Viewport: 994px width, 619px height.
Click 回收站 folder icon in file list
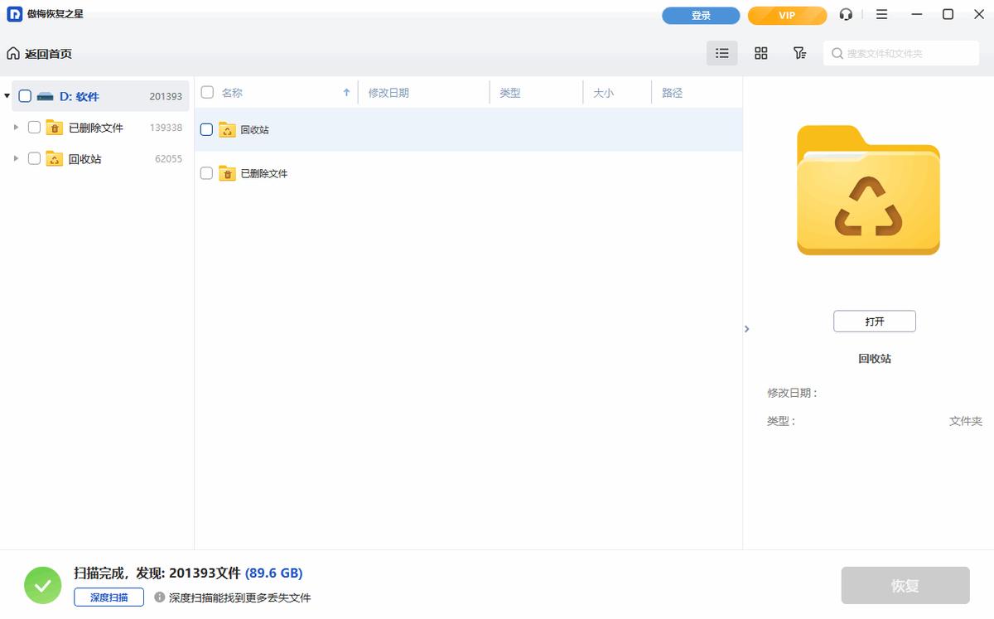pyautogui.click(x=227, y=129)
